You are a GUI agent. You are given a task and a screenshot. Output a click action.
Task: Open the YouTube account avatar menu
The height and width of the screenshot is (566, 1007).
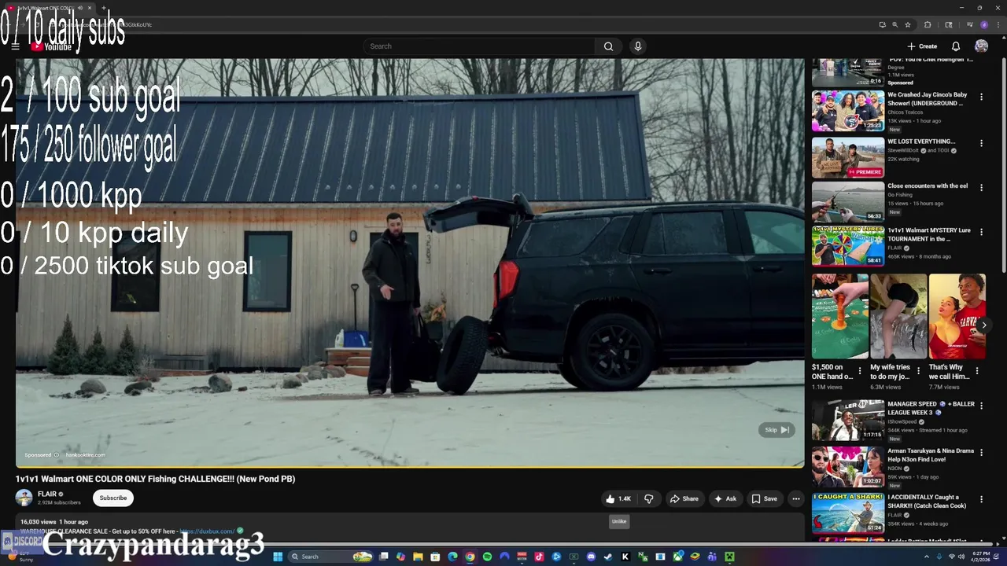click(x=981, y=46)
